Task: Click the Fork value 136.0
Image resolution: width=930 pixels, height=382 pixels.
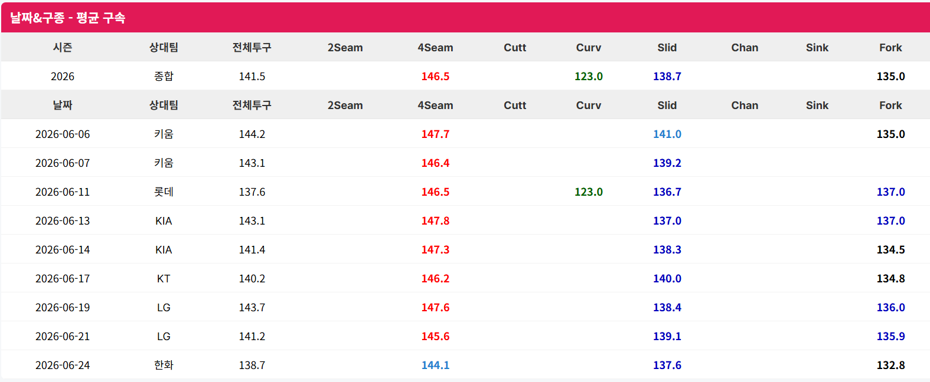Action: pos(890,308)
